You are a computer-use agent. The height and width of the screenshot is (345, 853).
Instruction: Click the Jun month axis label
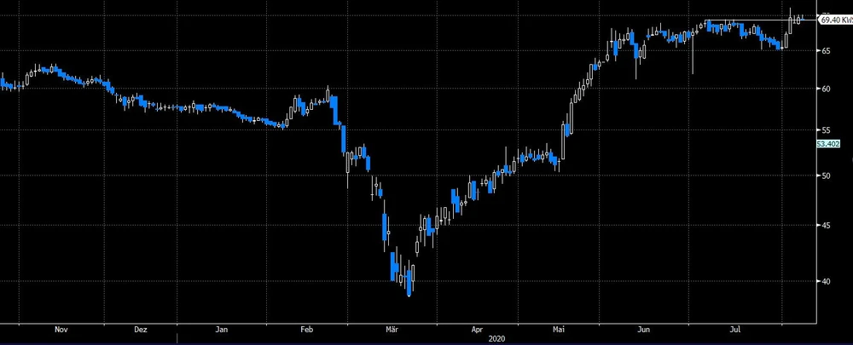pos(645,328)
